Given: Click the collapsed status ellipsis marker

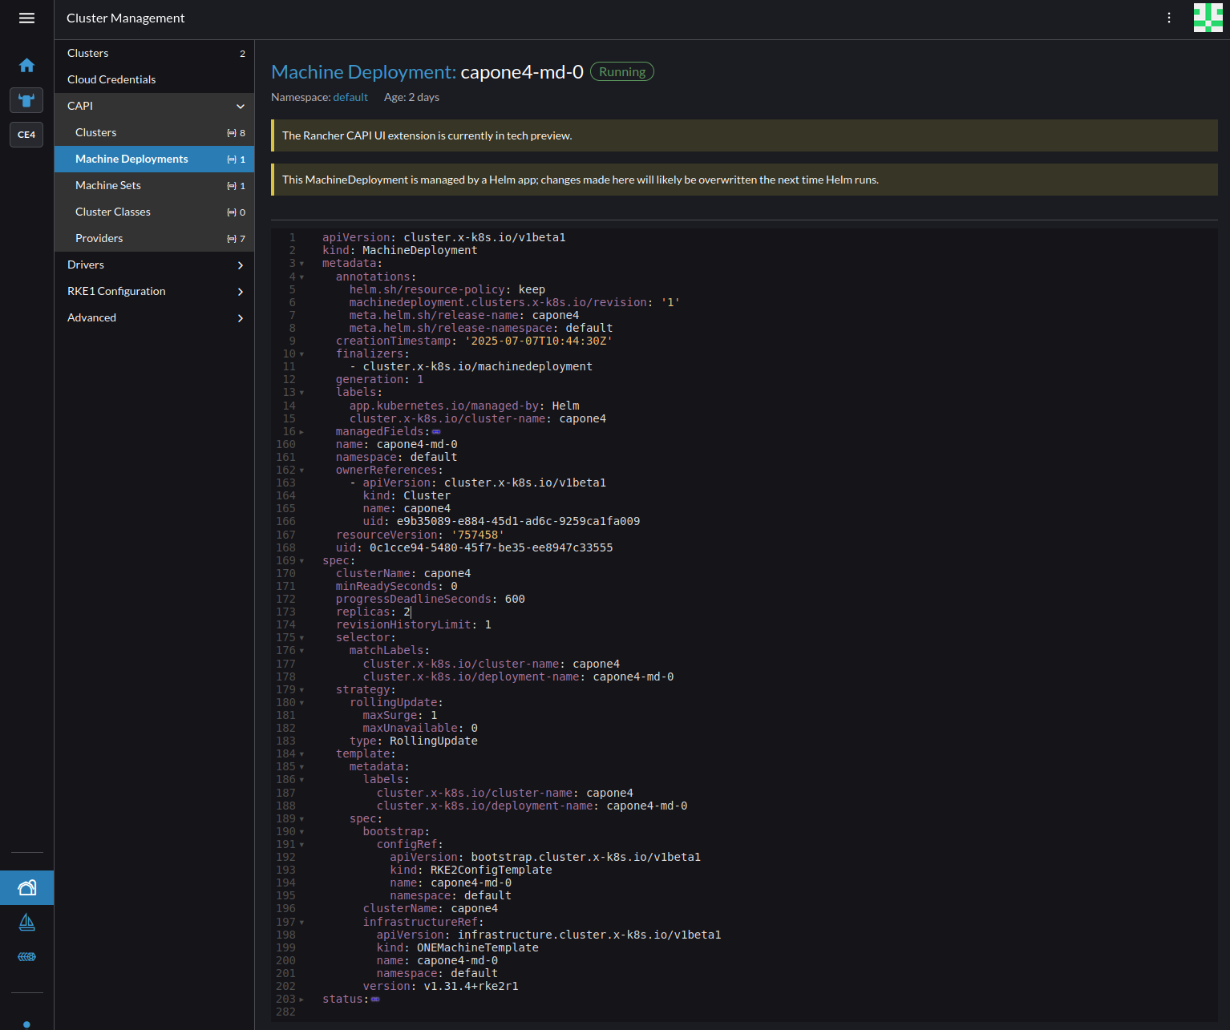Looking at the screenshot, I should (375, 1000).
